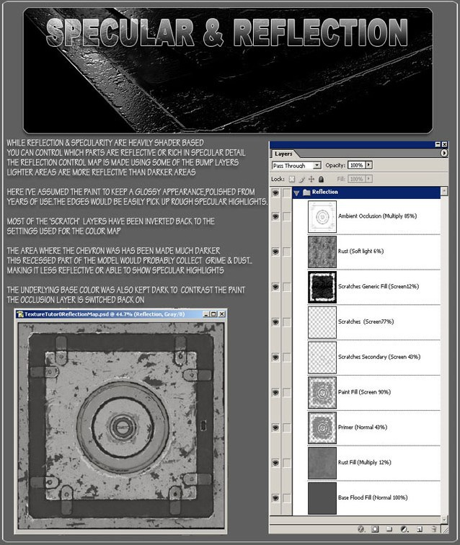Add a layer mask from the bottom bar
The width and height of the screenshot is (460, 545).
coord(375,529)
